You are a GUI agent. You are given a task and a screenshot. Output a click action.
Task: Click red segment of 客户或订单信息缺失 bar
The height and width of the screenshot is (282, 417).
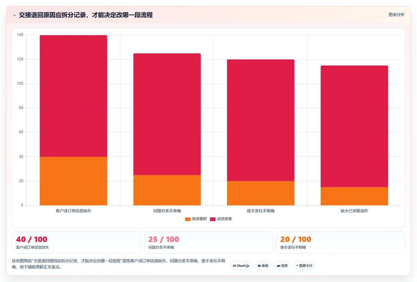point(74,96)
